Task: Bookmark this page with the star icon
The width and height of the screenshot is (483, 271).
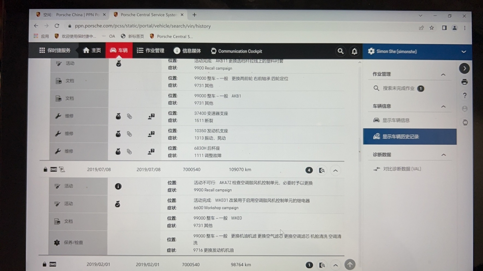Action: [432, 28]
